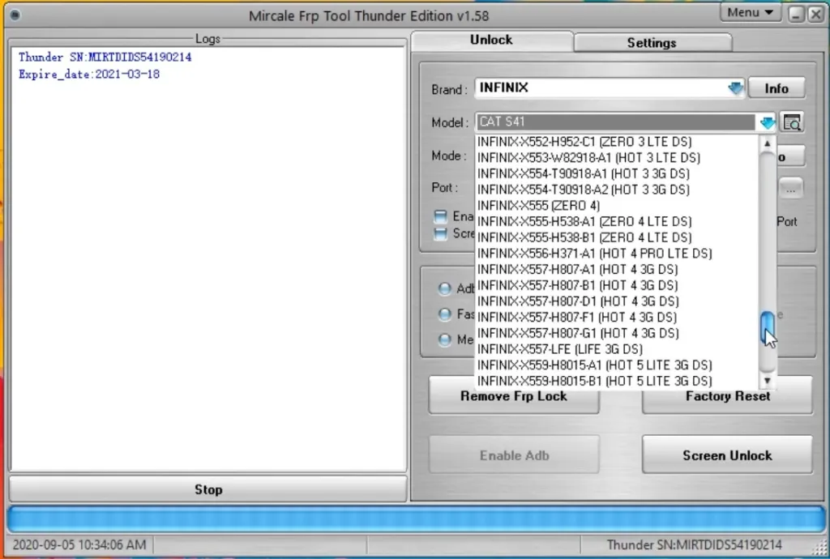Switch to the Unlock tab
Viewport: 830px width, 559px height.
point(491,41)
